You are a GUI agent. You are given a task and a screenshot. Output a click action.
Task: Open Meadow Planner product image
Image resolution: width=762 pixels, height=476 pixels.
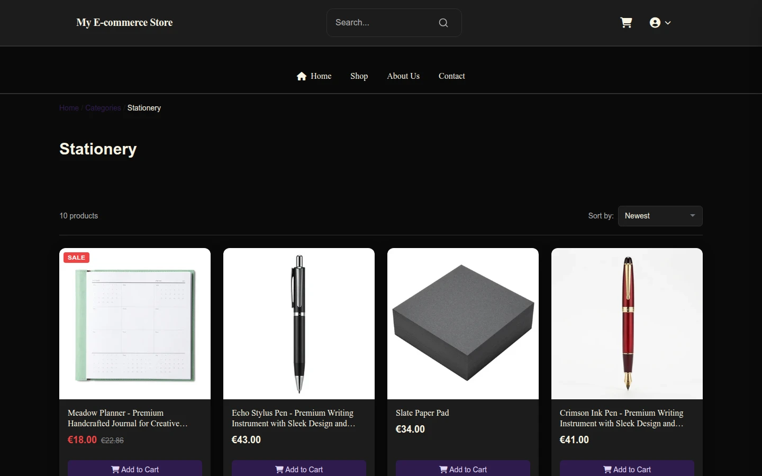coord(135,324)
